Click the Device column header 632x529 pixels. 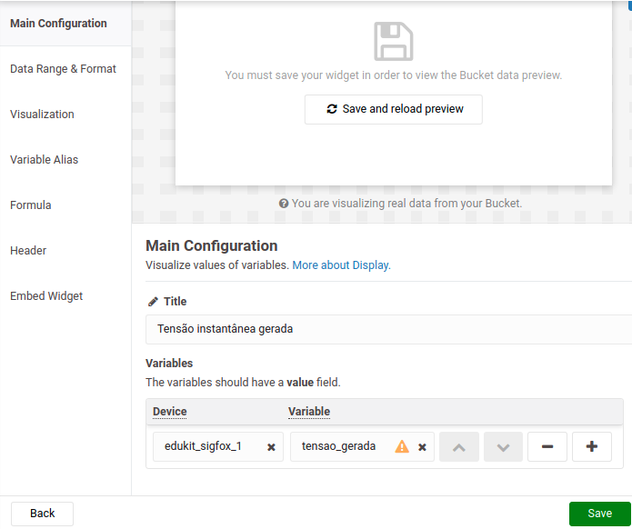170,412
